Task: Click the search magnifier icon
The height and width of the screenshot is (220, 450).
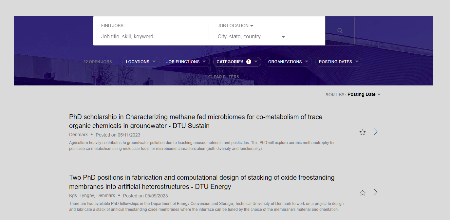Action: pos(340,31)
